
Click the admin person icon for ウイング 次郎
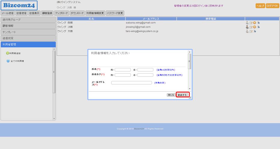pos(247,27)
